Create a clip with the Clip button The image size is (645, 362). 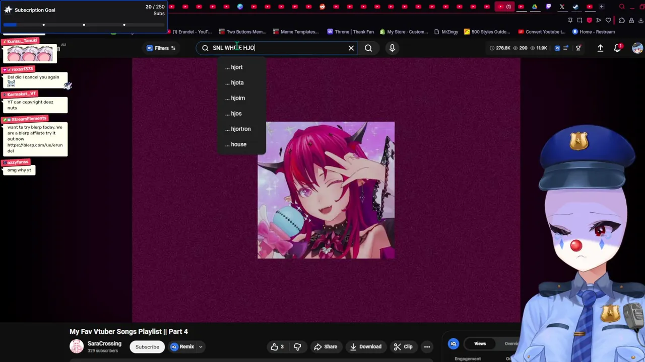click(403, 346)
